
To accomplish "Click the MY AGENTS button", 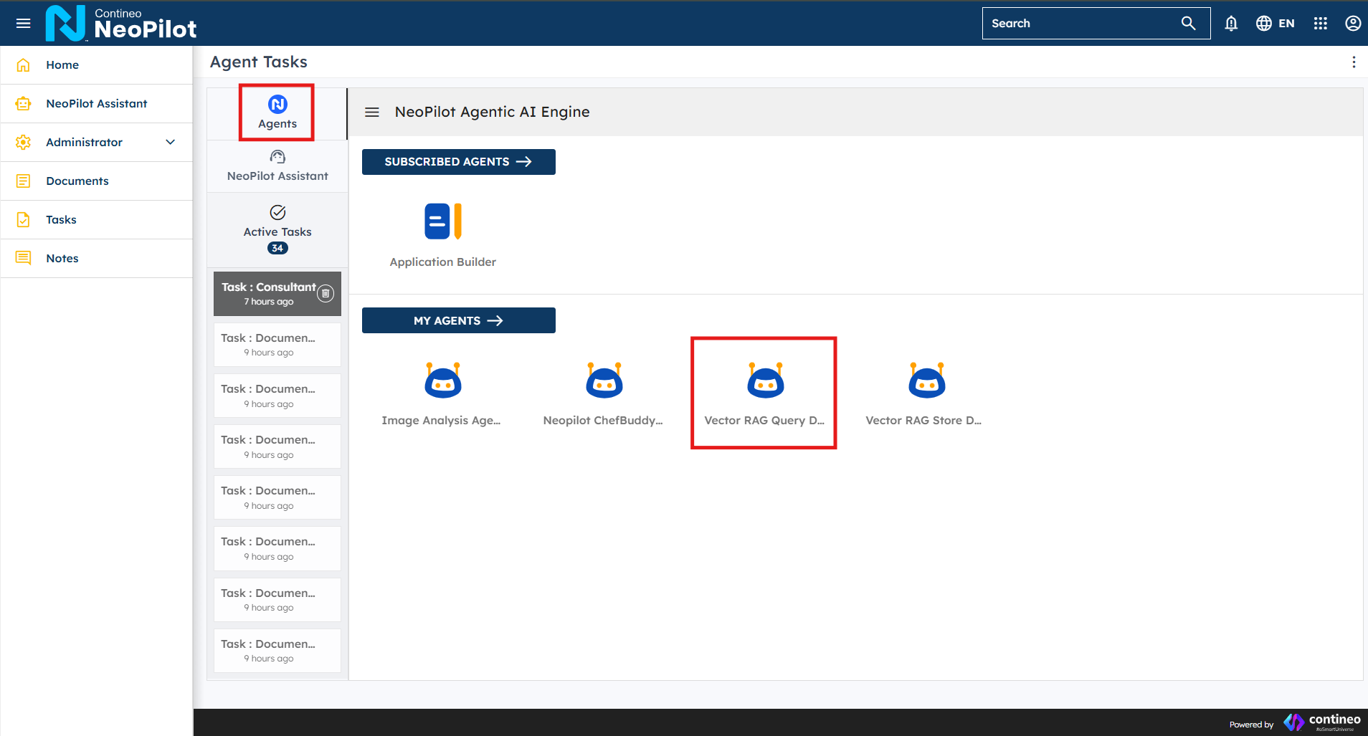I will tap(458, 321).
